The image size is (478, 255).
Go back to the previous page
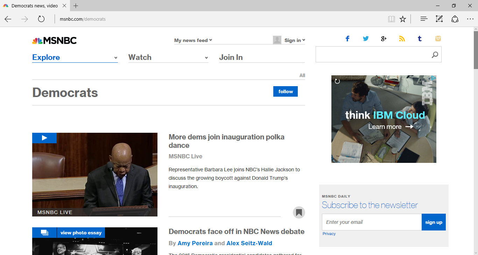click(x=8, y=19)
